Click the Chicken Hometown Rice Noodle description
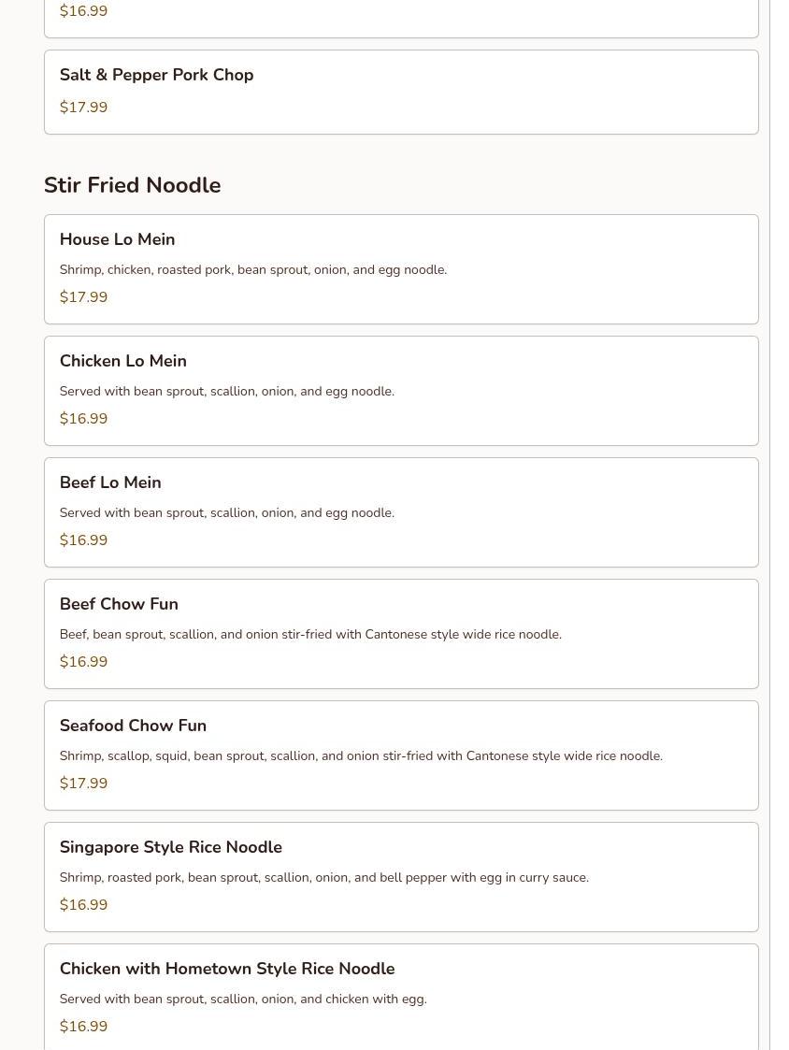Screen dimensions: 789x1050 tap(242, 1000)
